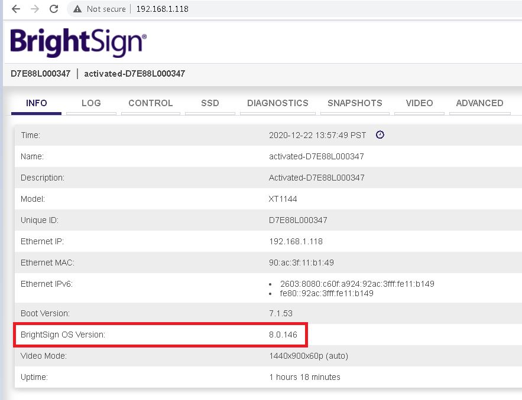Open the ADVANCED tab

pos(479,103)
